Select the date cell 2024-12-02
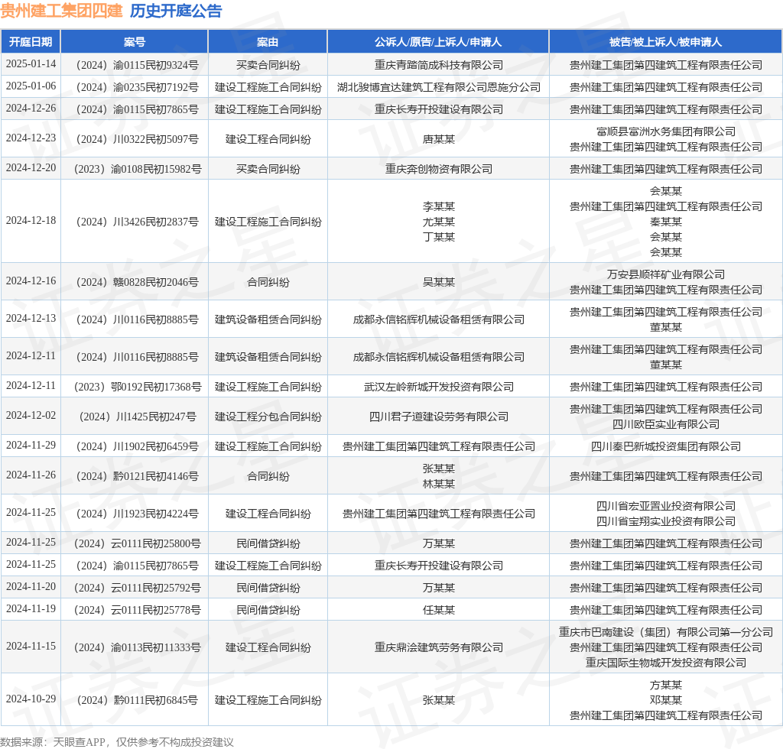783x749 pixels. coord(31,416)
